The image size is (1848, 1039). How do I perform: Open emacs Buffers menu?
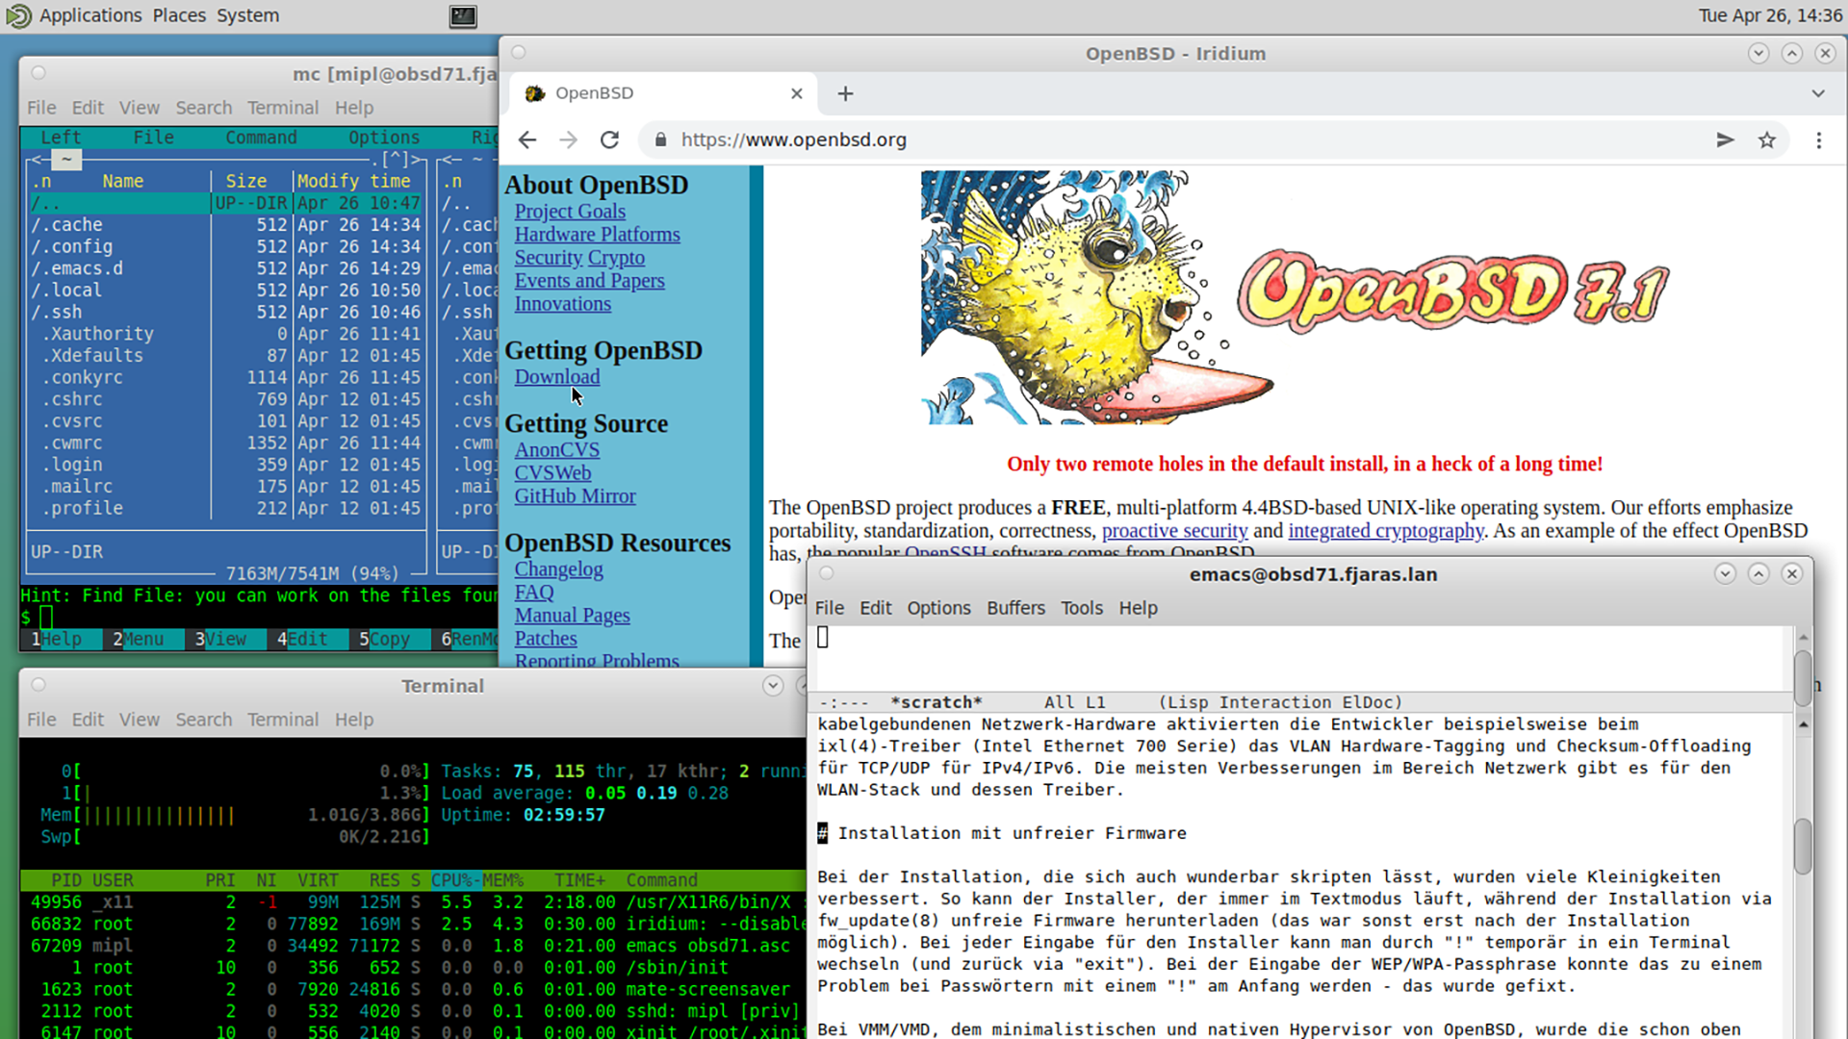point(1014,608)
